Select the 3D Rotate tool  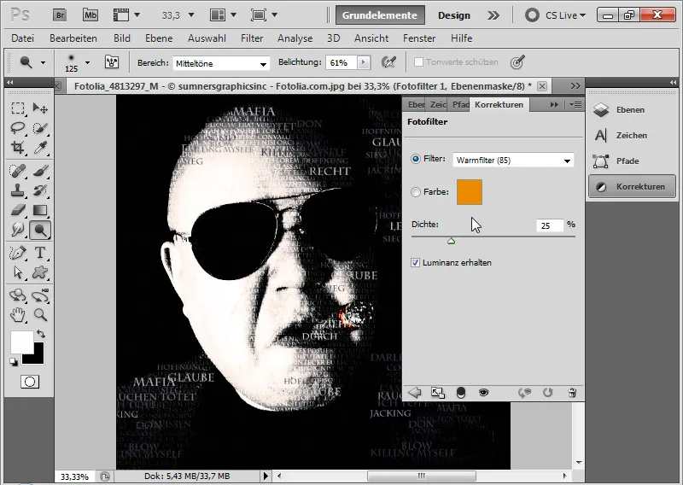pos(18,295)
